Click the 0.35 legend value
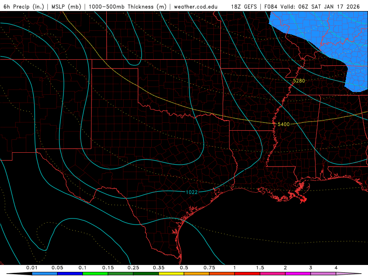 click(x=159, y=268)
